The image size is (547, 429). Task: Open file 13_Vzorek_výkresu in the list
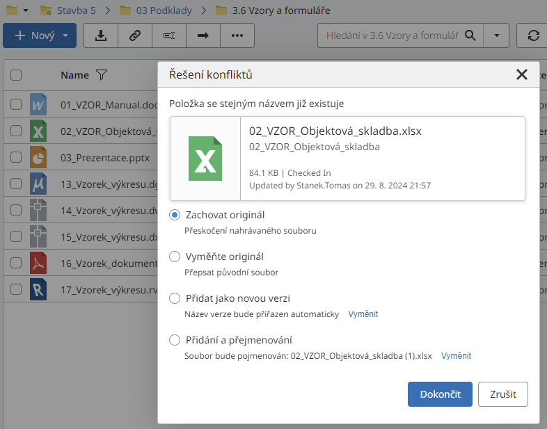click(x=109, y=184)
